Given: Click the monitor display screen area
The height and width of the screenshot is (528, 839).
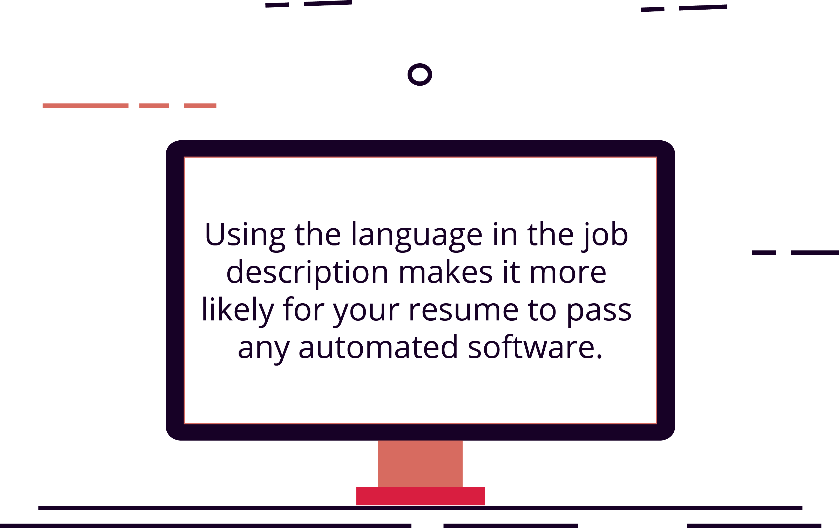Looking at the screenshot, I should coord(420,290).
